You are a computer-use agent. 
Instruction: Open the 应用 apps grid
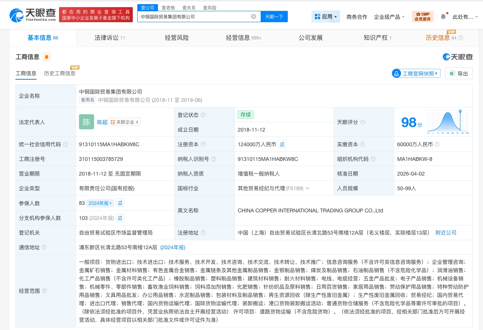tap(325, 17)
